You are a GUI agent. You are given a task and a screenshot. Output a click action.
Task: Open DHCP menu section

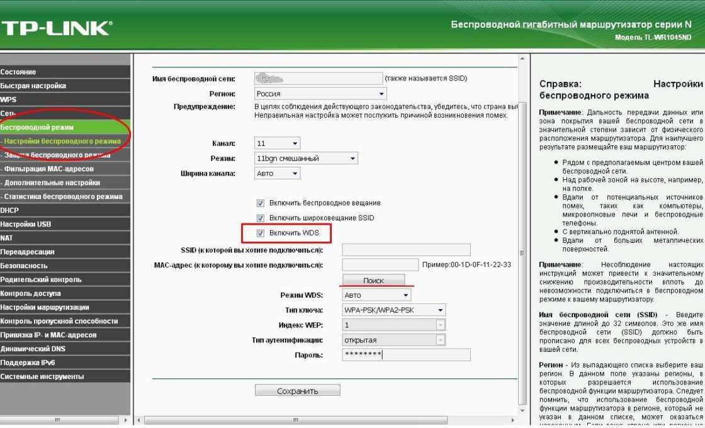pyautogui.click(x=9, y=210)
